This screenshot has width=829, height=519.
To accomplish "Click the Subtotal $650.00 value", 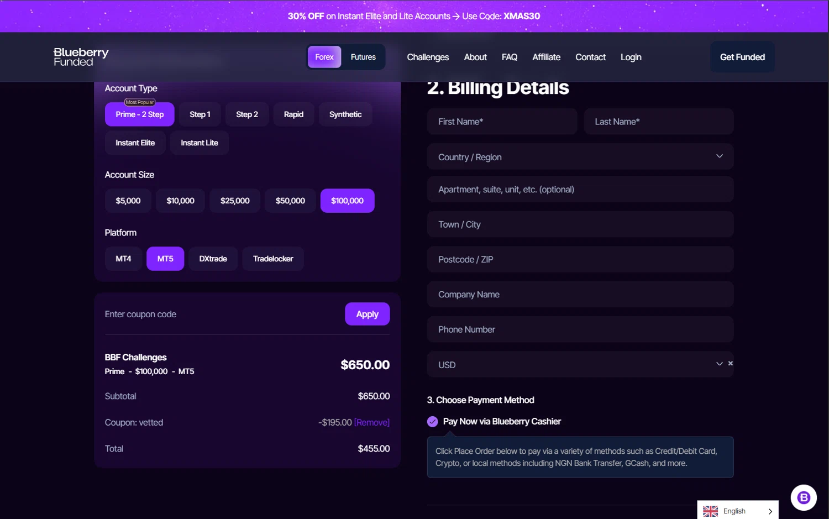I will pos(374,396).
